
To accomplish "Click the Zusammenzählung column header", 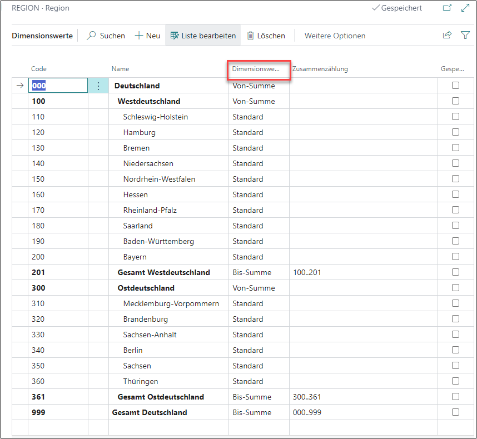I will point(320,69).
